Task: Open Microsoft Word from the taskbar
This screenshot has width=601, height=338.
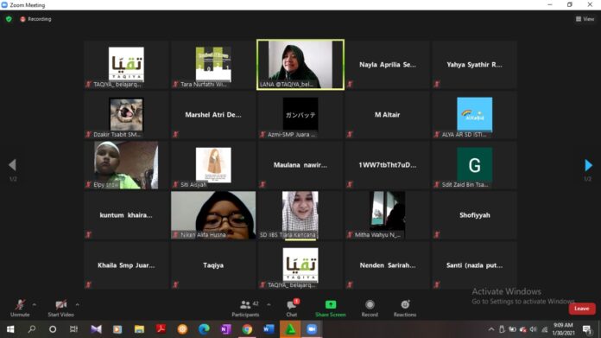Action: tap(269, 329)
